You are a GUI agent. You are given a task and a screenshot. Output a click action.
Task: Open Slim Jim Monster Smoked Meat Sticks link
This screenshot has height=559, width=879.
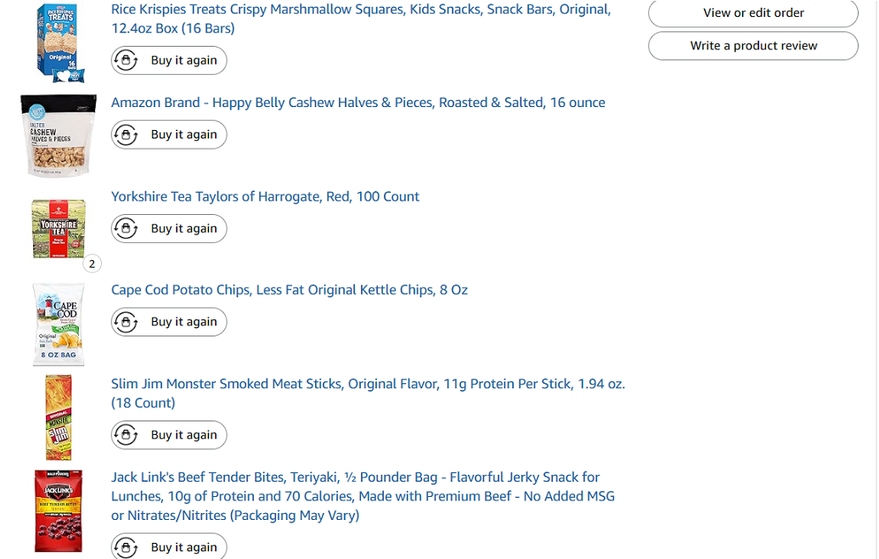point(368,393)
